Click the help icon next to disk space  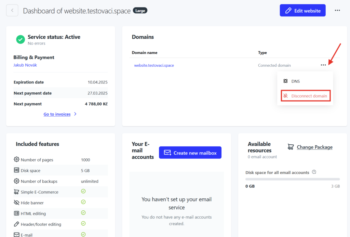coord(314,172)
